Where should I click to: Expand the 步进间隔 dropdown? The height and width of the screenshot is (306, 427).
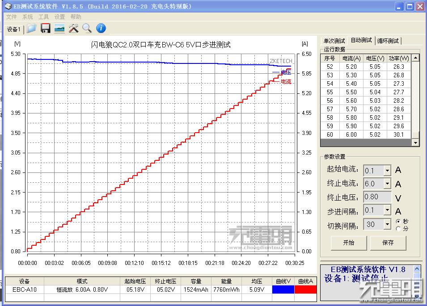[387, 210]
